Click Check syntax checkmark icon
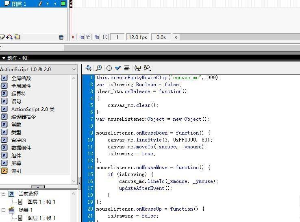This screenshot has width=300, height=222. click(118, 68)
